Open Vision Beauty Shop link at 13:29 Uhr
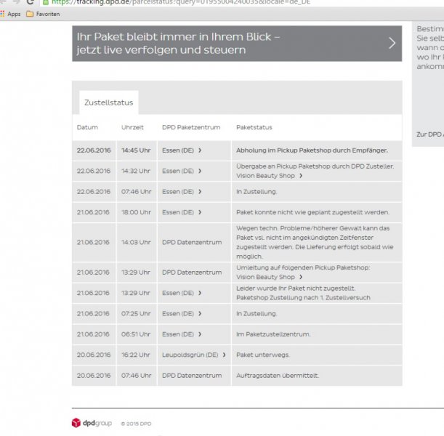This screenshot has width=444, height=436. [x=269, y=277]
